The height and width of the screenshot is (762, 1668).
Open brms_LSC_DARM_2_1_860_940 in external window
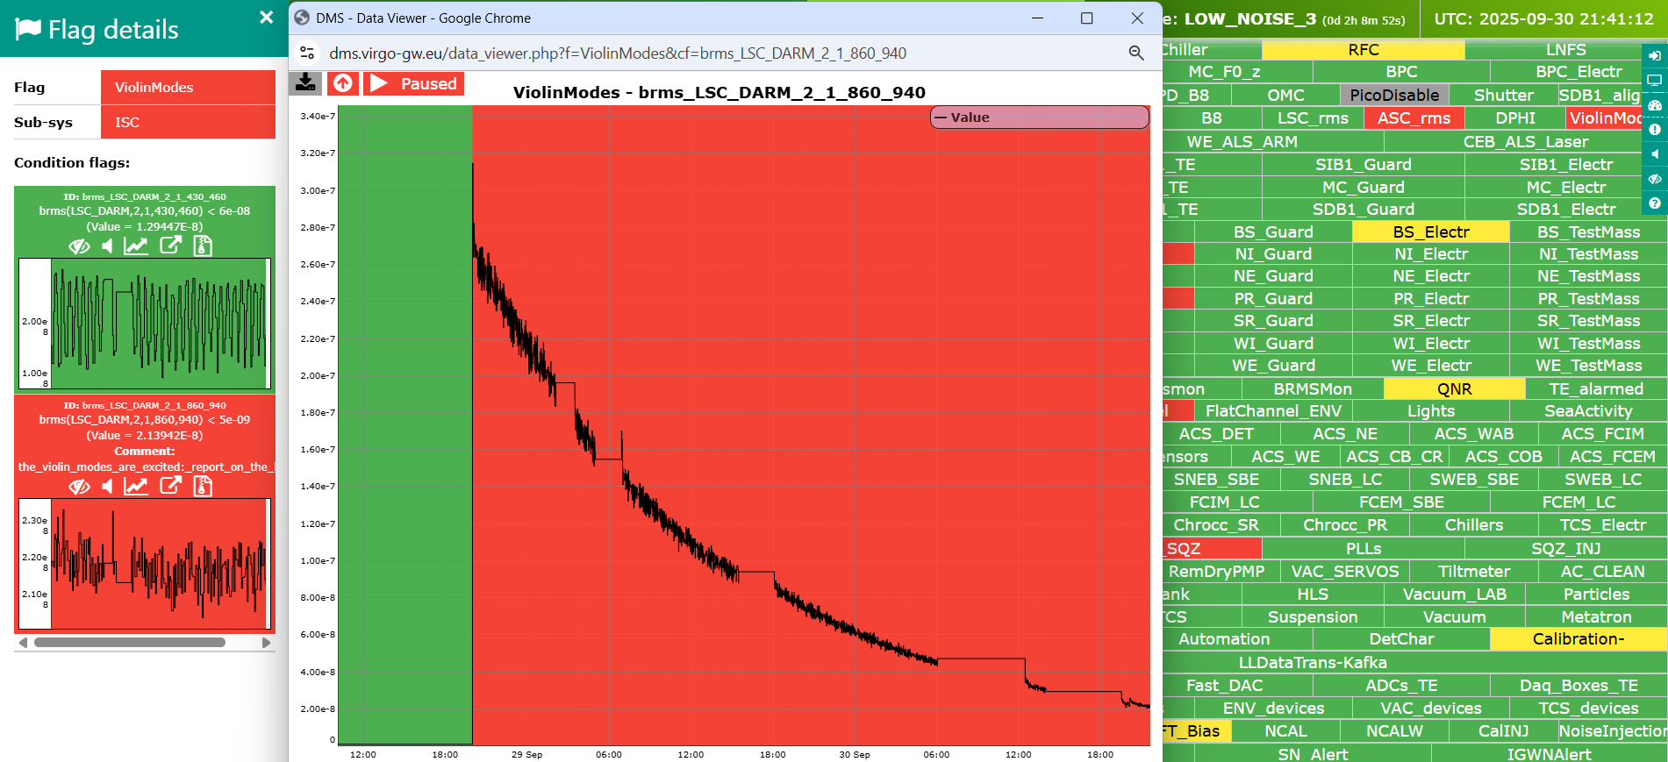pyautogui.click(x=170, y=486)
